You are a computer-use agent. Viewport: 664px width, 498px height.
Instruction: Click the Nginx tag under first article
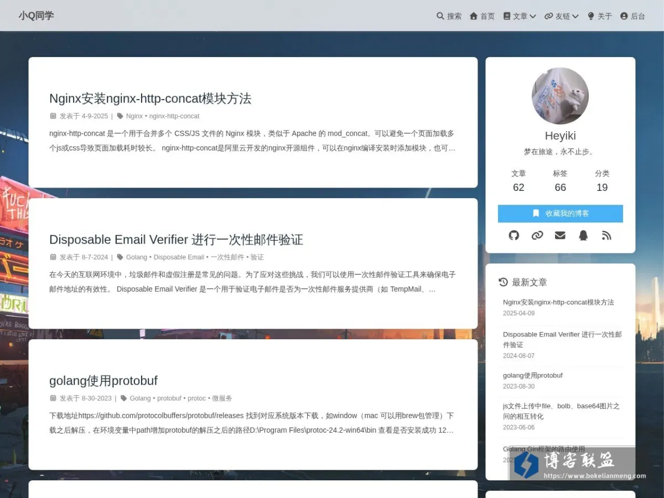(x=134, y=116)
